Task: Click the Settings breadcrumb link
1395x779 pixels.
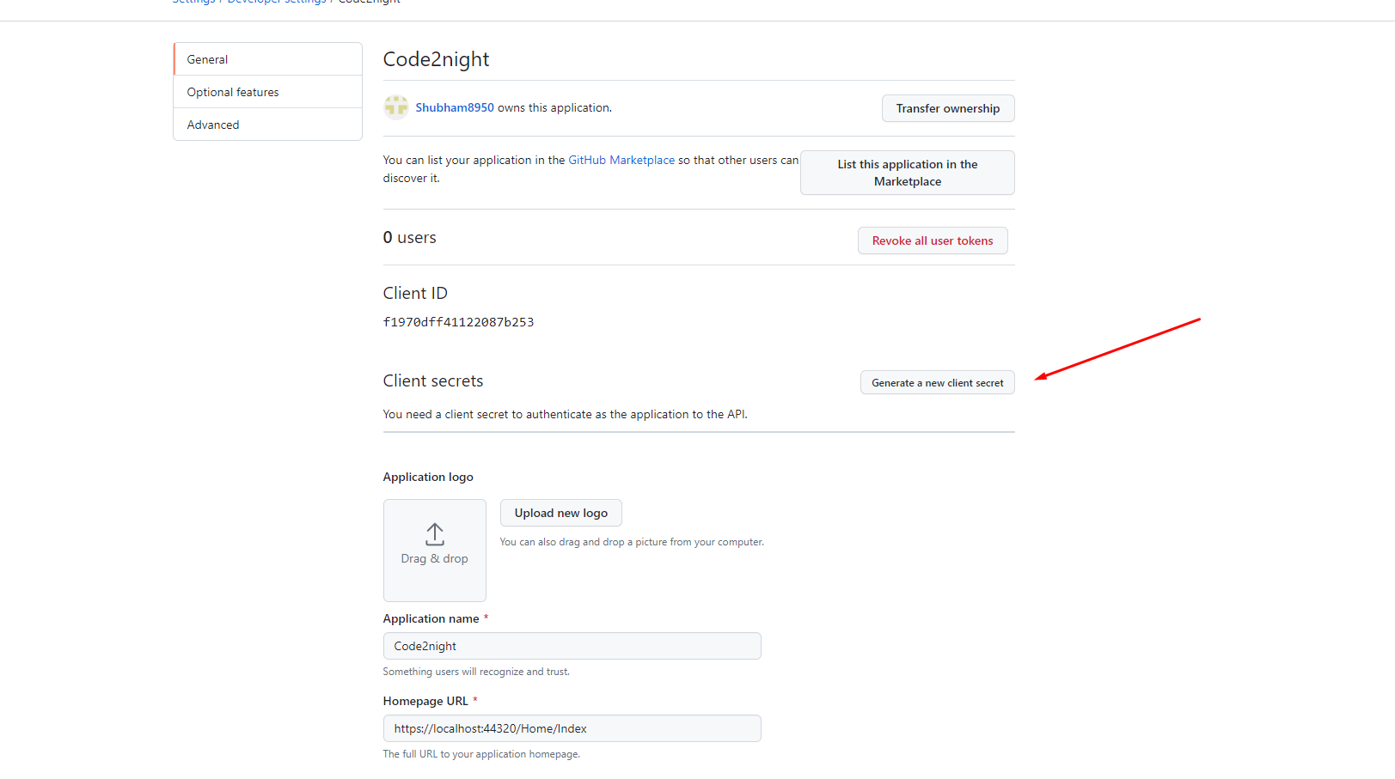Action: pos(193,2)
